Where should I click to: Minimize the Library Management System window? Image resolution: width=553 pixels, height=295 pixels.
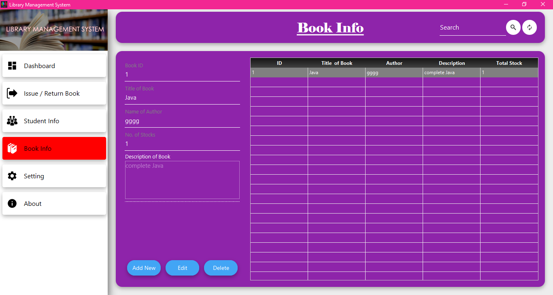pyautogui.click(x=506, y=4)
